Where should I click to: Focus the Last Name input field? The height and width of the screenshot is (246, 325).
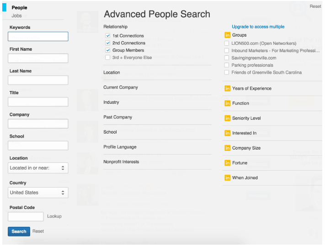pos(38,80)
